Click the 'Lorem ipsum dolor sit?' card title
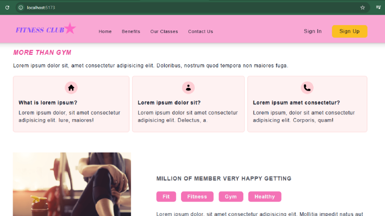The image size is (385, 216). pos(169,103)
